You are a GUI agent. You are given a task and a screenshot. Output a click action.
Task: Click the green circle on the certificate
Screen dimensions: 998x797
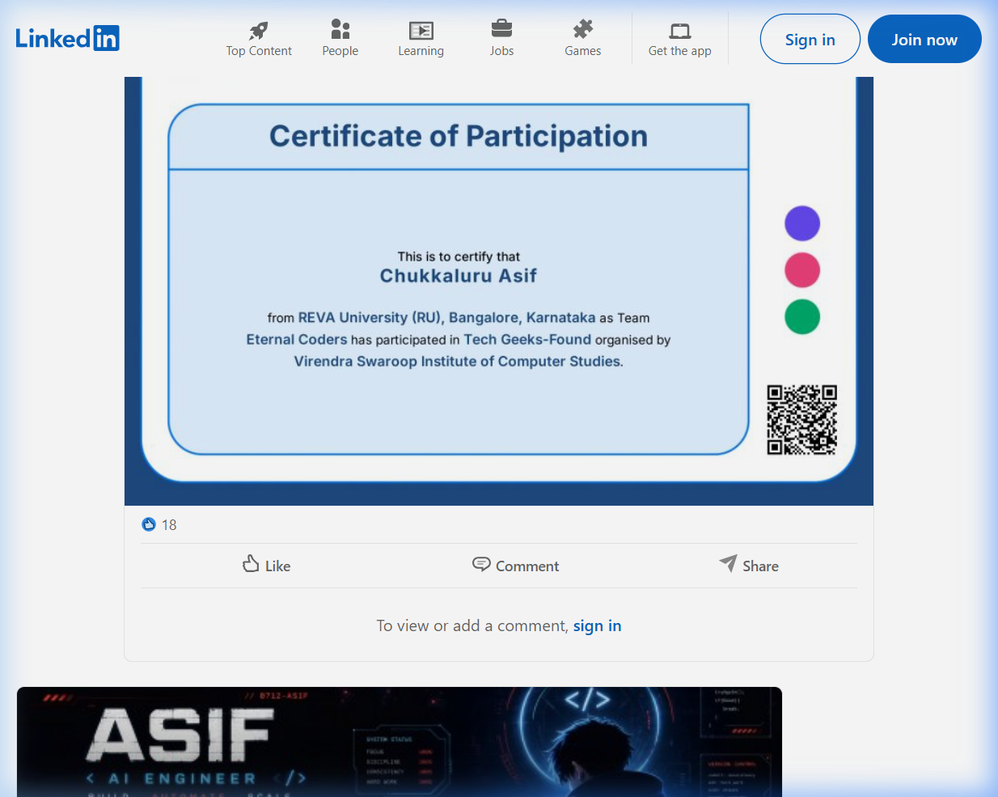click(x=802, y=317)
